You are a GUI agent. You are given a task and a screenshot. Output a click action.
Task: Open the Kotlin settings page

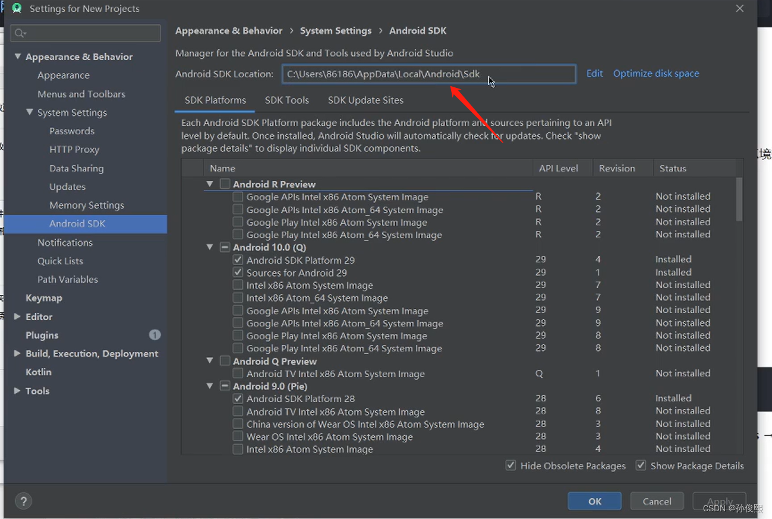click(39, 372)
